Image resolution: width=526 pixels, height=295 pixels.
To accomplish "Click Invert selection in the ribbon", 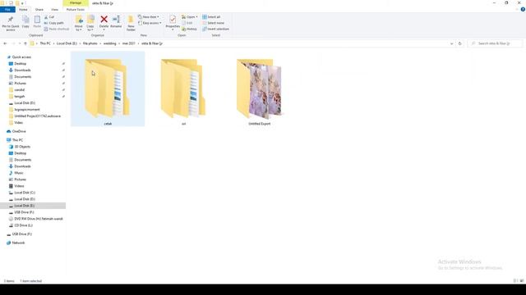I will click(x=215, y=29).
